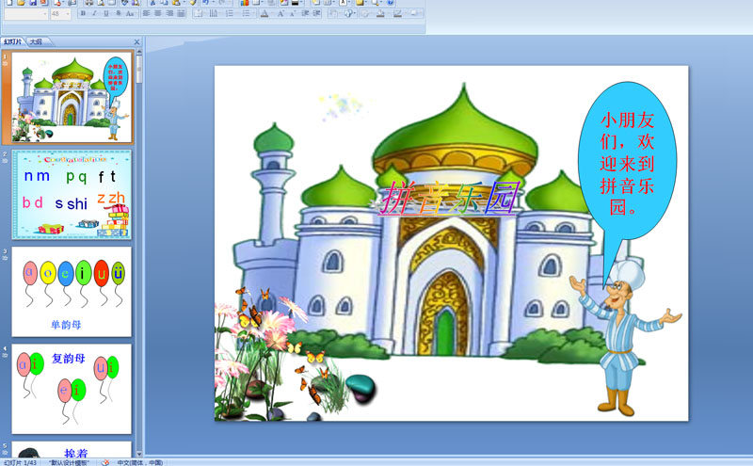Image resolution: width=753 pixels, height=466 pixels.
Task: Click the 默认设计模板 theme name in status bar
Action: 69,462
